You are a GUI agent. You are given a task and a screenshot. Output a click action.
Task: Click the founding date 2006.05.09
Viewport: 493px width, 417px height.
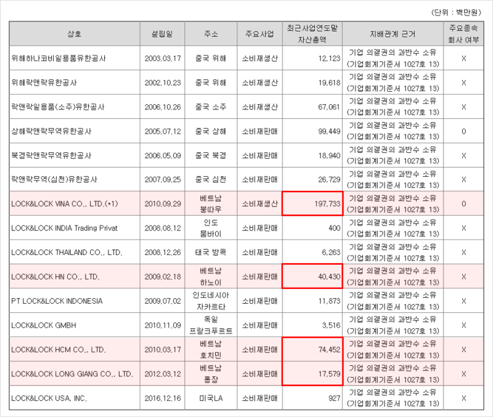[x=163, y=156]
